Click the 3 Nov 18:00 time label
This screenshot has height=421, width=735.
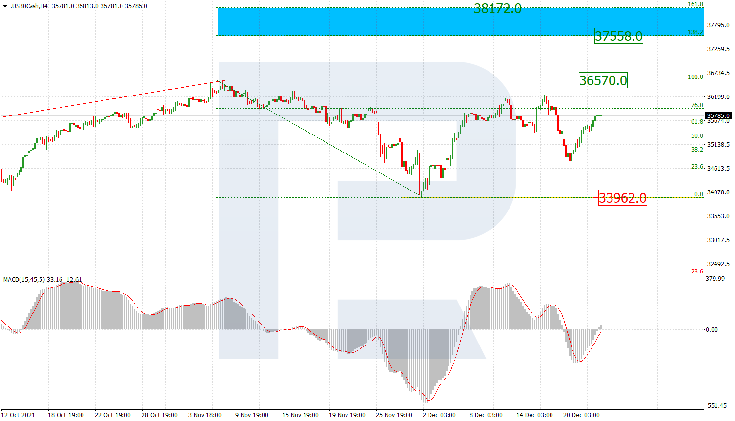coord(205,415)
